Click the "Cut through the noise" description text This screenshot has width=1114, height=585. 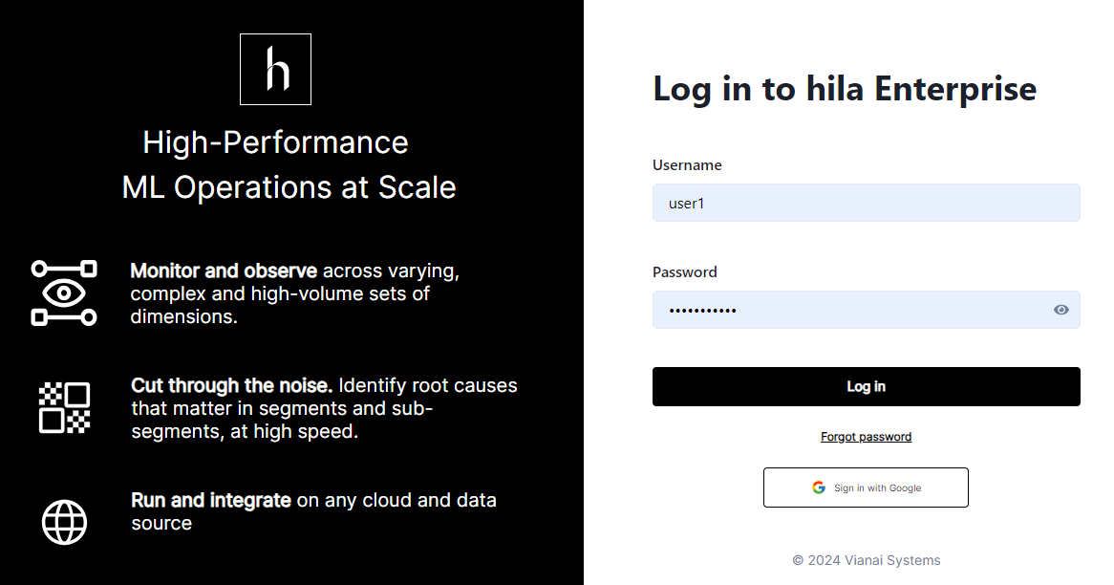point(324,408)
